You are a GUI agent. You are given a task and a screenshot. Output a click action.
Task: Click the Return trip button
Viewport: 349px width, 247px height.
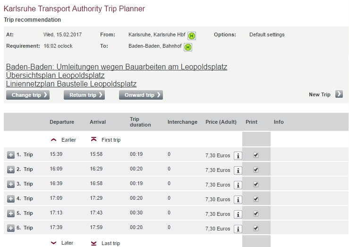84,95
